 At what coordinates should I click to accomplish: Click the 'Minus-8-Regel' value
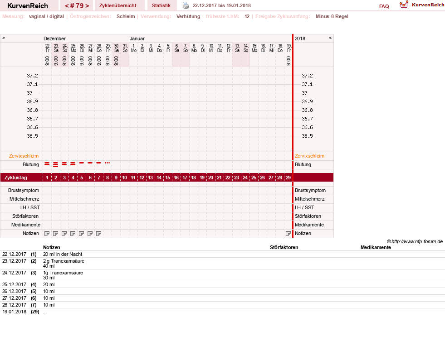click(332, 16)
